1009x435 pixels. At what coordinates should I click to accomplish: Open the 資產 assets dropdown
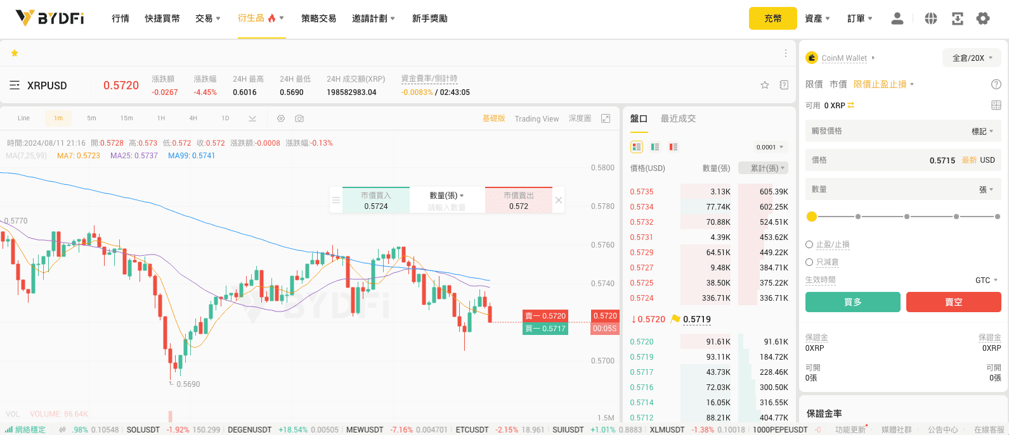[x=817, y=18]
